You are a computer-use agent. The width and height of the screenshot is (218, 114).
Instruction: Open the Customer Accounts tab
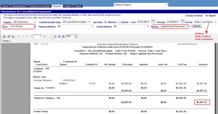click(40, 6)
